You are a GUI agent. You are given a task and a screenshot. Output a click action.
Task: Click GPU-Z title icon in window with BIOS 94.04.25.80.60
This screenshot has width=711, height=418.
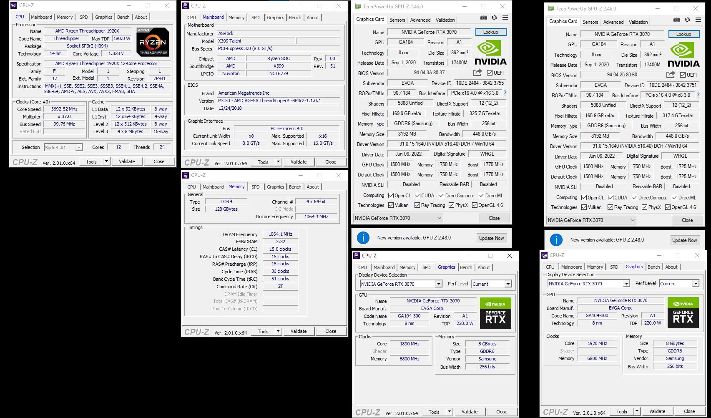pos(550,8)
